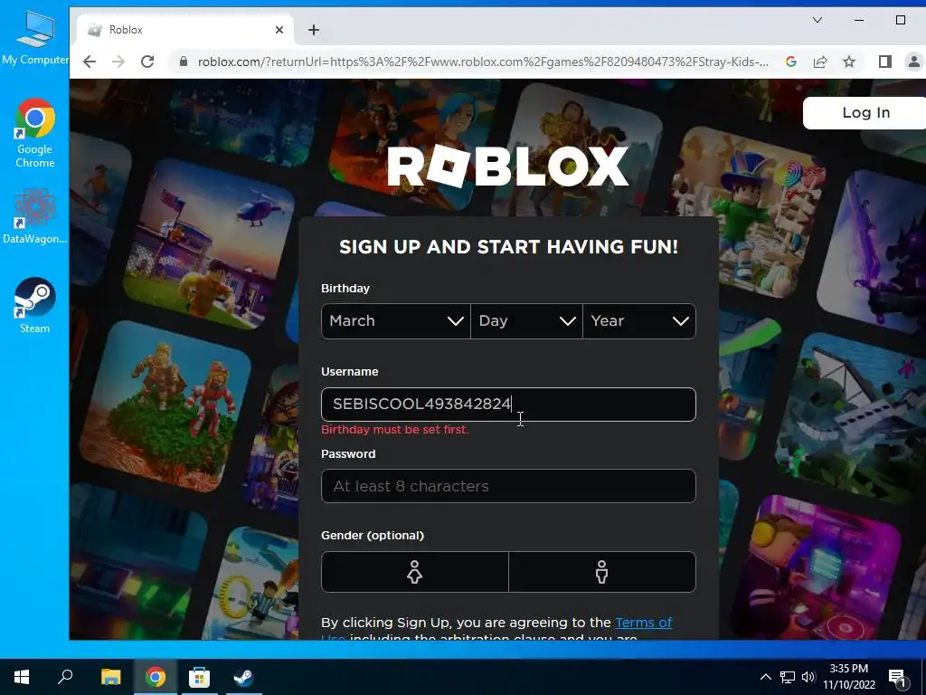This screenshot has width=926, height=695.
Task: Click the Roblox logo
Action: click(508, 167)
